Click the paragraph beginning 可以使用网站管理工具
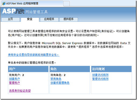This screenshot has width=137, height=100. point(69,33)
